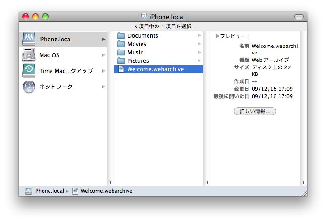Click the Mac OS hard disk icon
Image resolution: width=326 pixels, height=222 pixels.
point(29,55)
